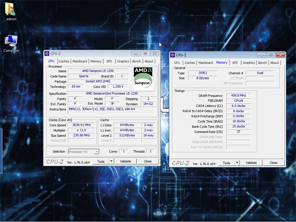Switch to the CPU tab in right CPU-Z window

point(177,63)
